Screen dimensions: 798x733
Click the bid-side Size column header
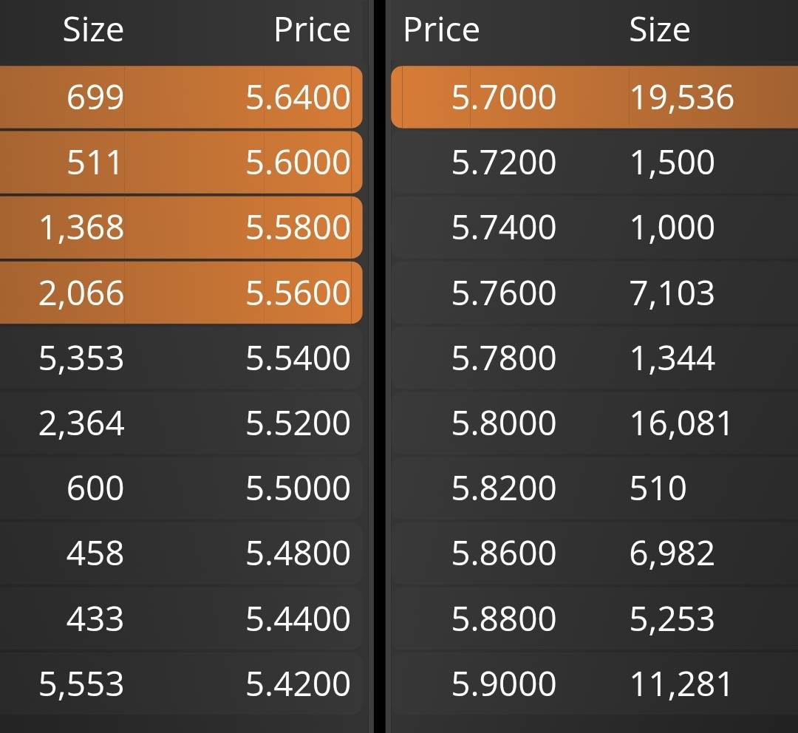coord(93,30)
